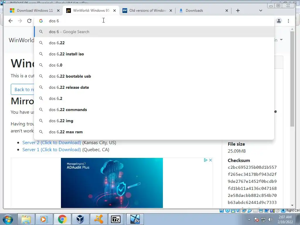Click the VirtualBox hard disk status icon

[221, 210]
